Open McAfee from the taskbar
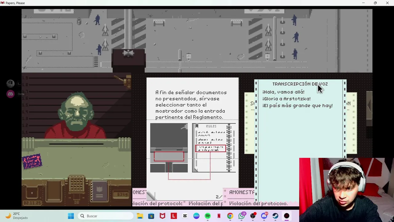Screen dimensions: 394x222 [x=163, y=216]
